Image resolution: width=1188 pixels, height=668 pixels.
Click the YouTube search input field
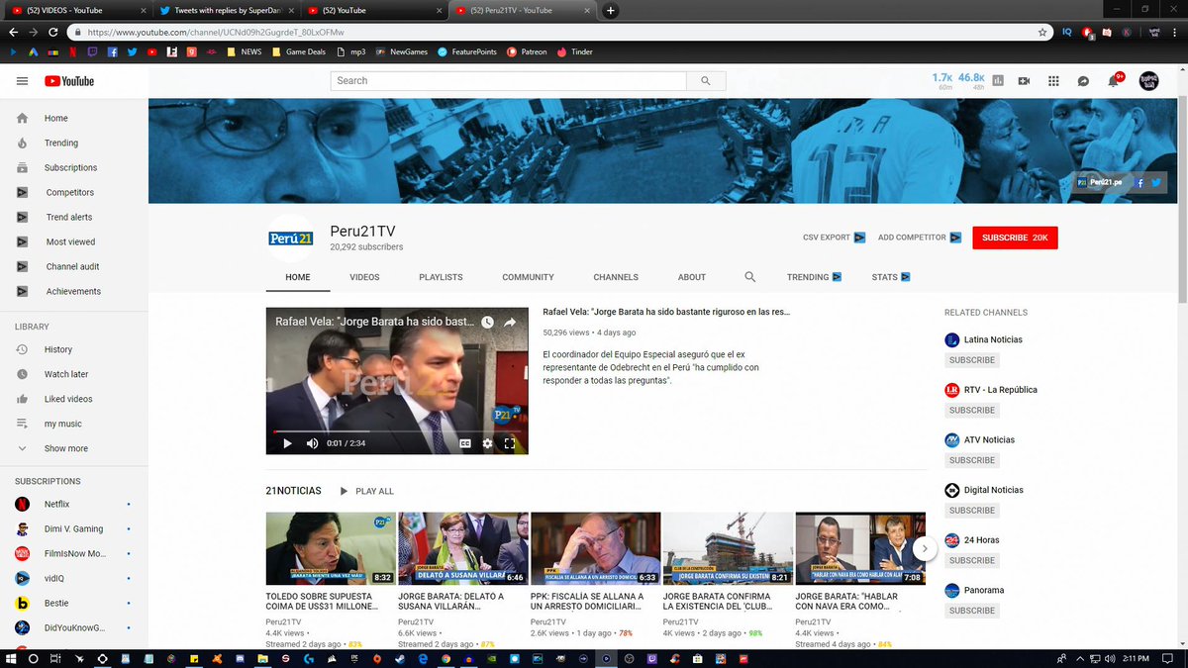(x=509, y=81)
